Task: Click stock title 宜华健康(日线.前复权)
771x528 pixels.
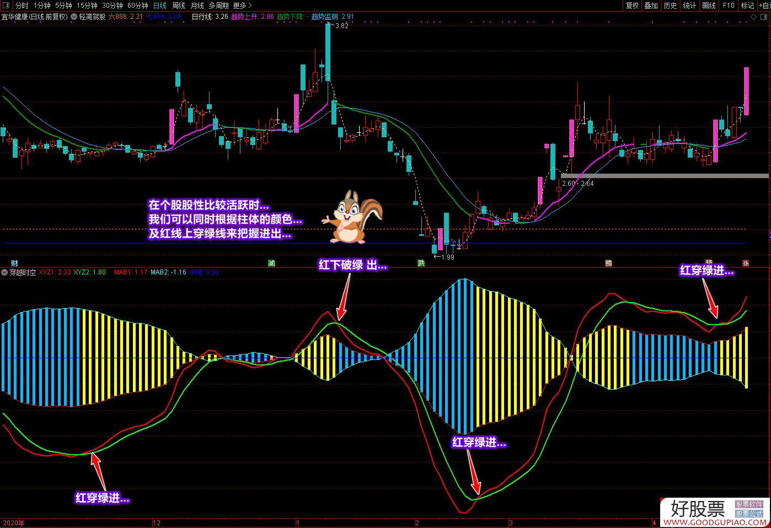Action: [x=35, y=17]
